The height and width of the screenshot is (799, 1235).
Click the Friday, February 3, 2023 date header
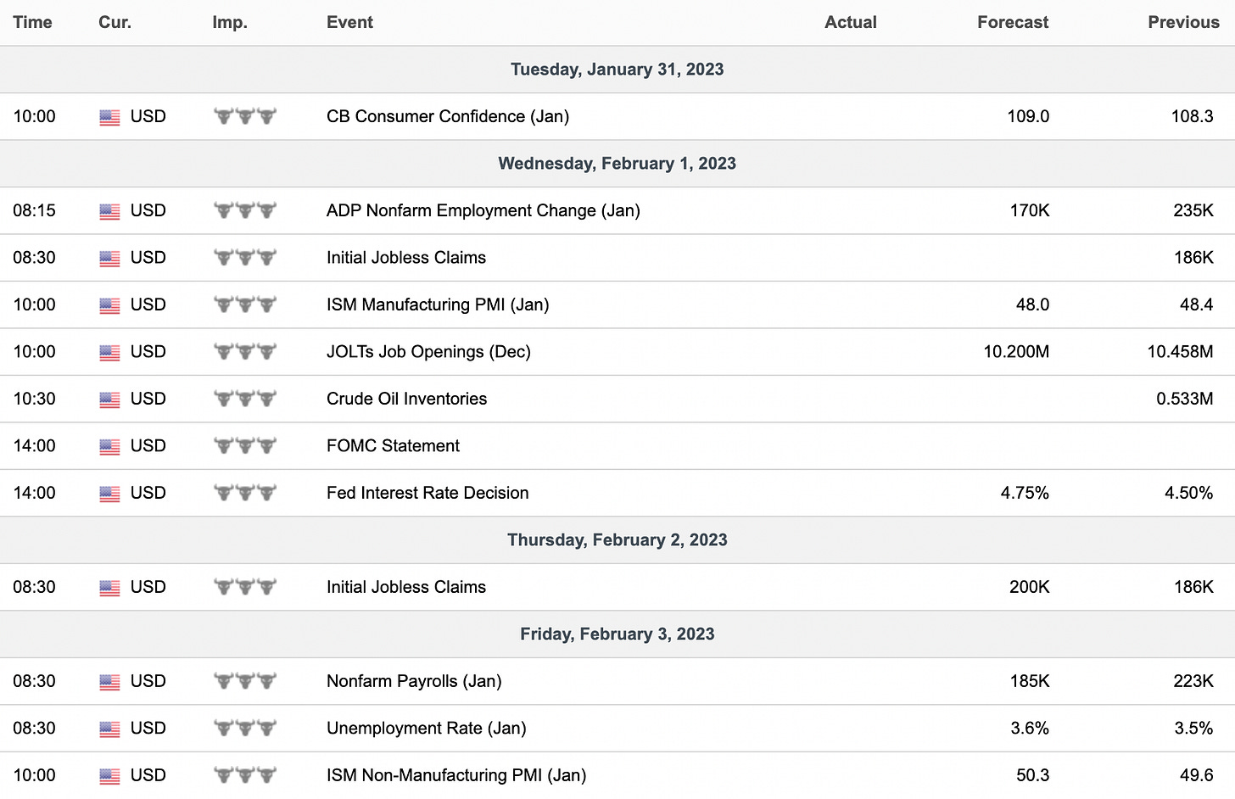click(x=617, y=634)
